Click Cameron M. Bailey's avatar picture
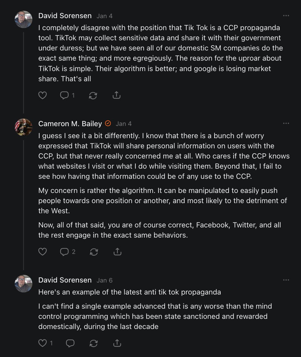The image size is (301, 357). [x=23, y=127]
